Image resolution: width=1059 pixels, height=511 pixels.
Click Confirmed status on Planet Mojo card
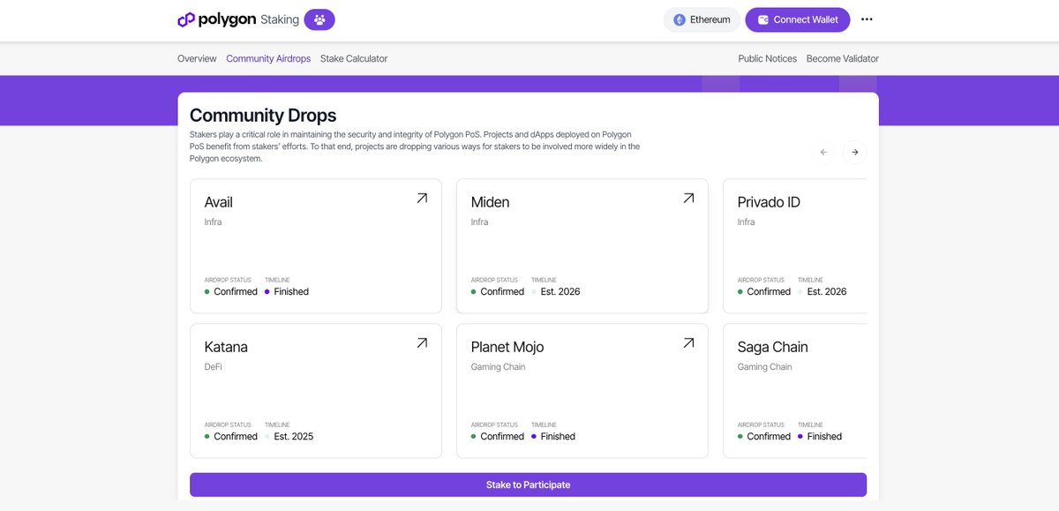498,436
